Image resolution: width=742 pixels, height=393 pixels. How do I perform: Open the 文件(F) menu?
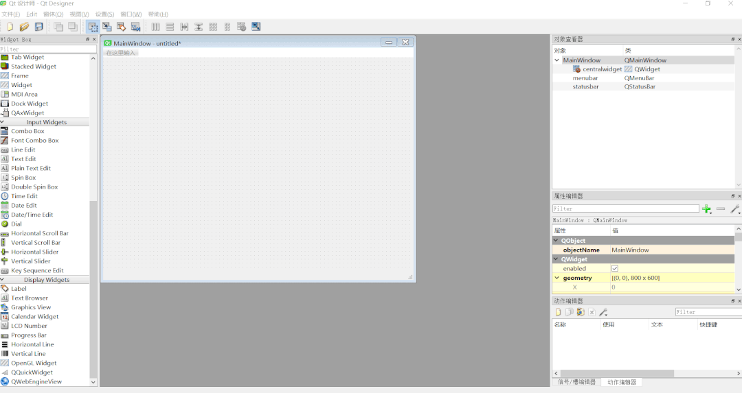point(10,14)
